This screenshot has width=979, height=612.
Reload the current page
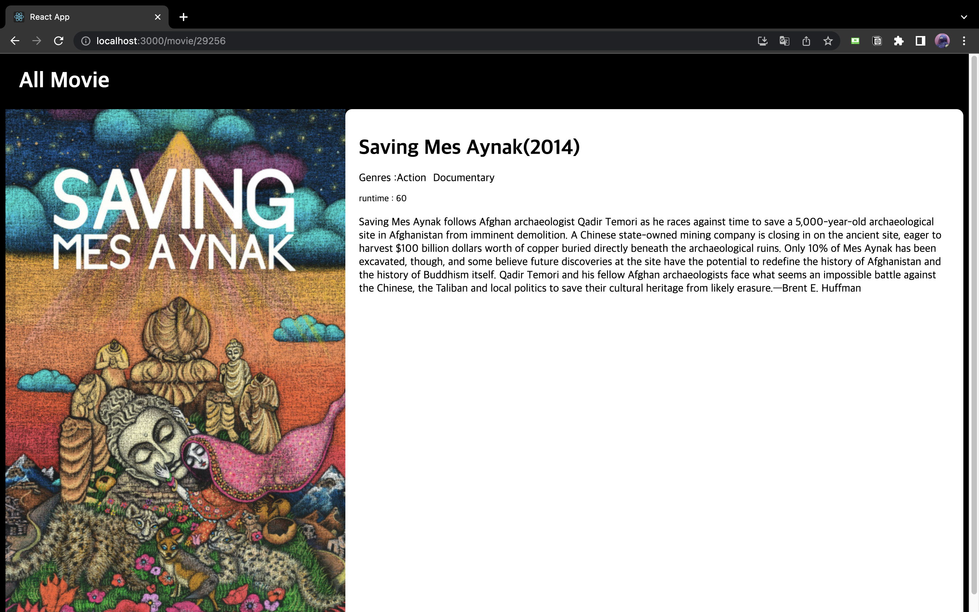click(59, 41)
